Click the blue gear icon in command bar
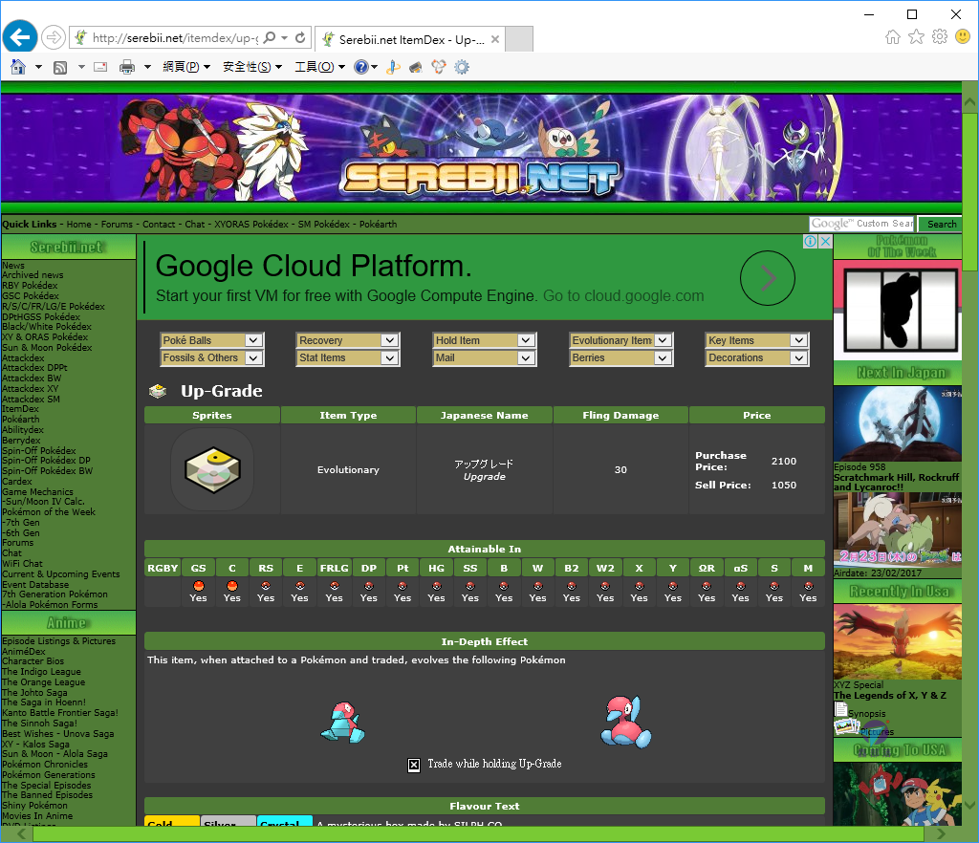Screen dimensions: 979x843 point(462,67)
